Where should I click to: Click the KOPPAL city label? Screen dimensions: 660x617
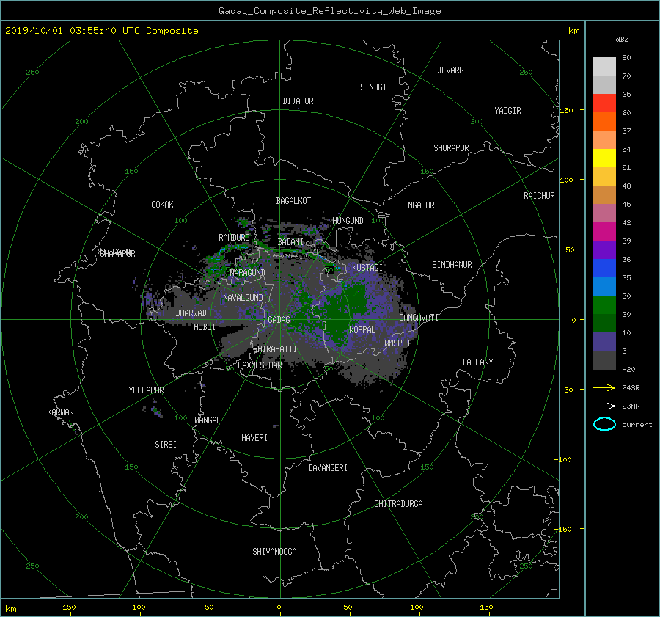[362, 329]
